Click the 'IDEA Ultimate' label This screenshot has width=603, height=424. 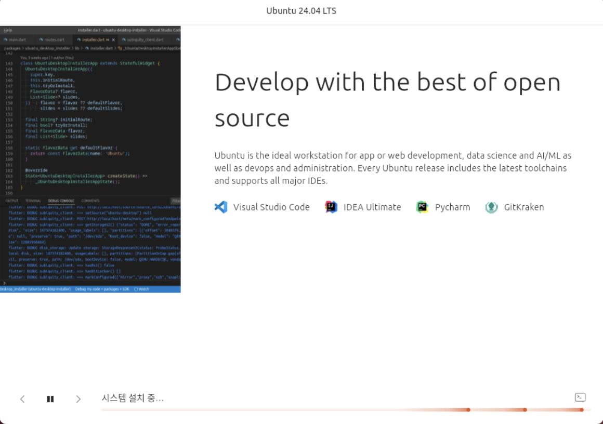click(372, 207)
